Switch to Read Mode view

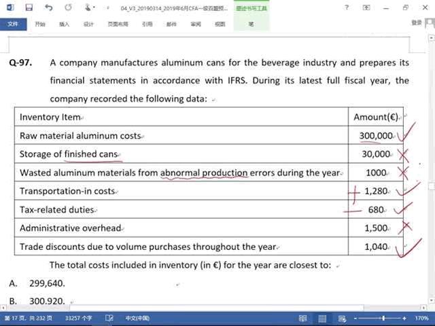click(303, 319)
